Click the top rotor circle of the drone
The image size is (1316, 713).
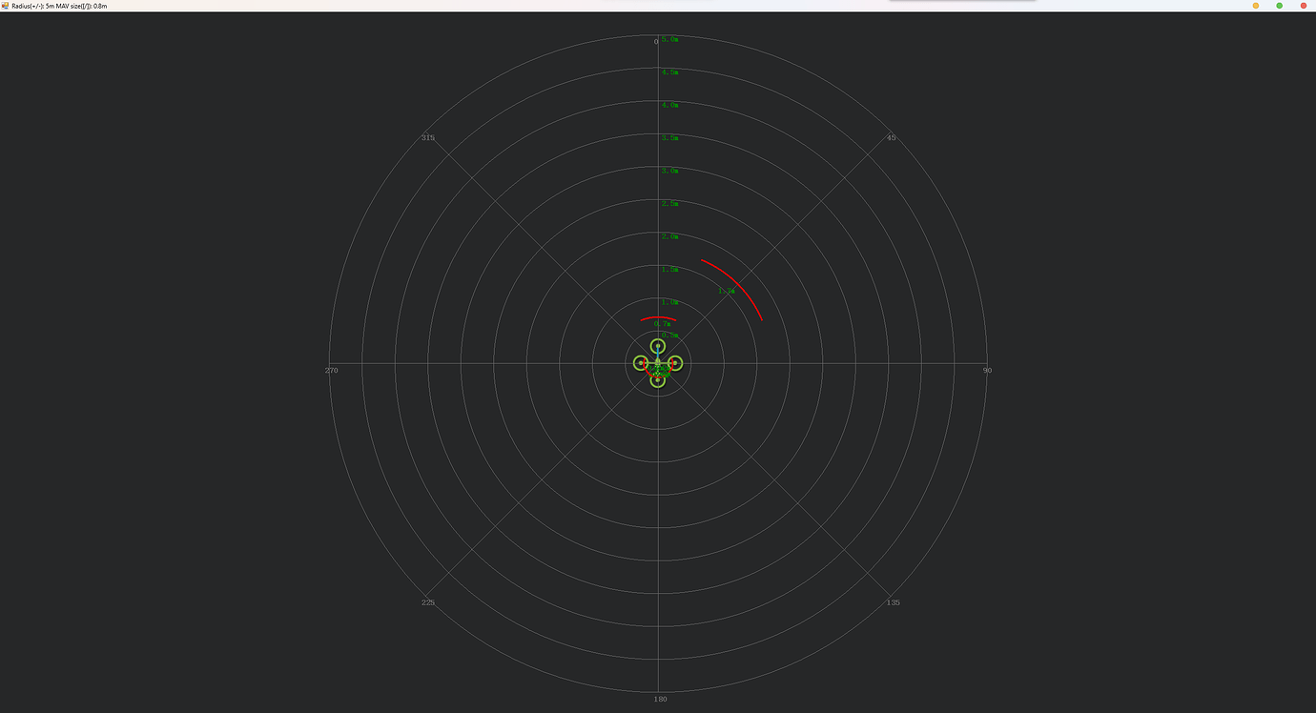658,345
